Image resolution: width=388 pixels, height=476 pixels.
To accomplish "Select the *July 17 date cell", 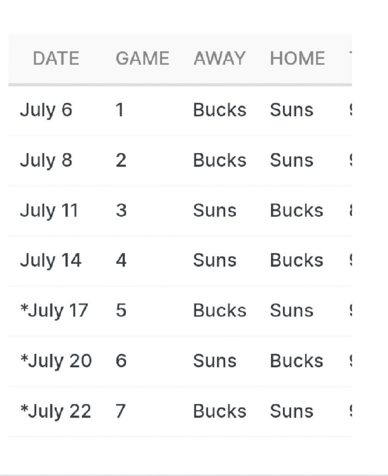I will 54,311.
